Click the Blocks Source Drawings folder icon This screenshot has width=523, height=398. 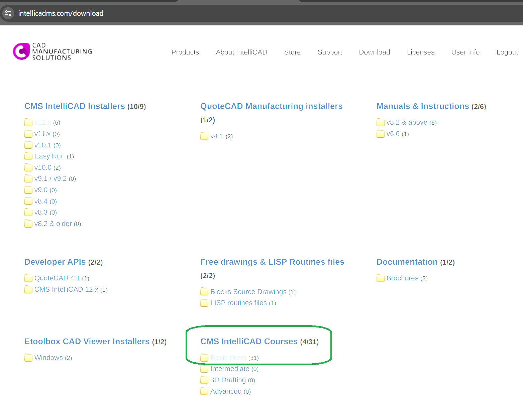[204, 292]
